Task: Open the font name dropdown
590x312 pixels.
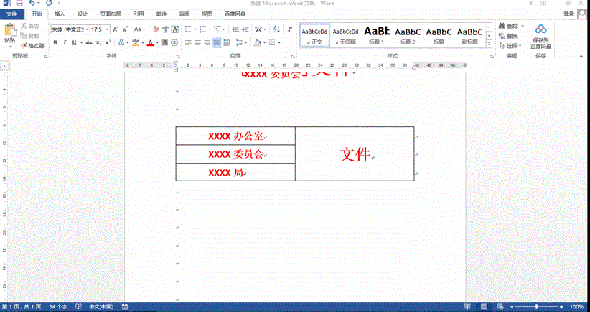Action: (85, 29)
